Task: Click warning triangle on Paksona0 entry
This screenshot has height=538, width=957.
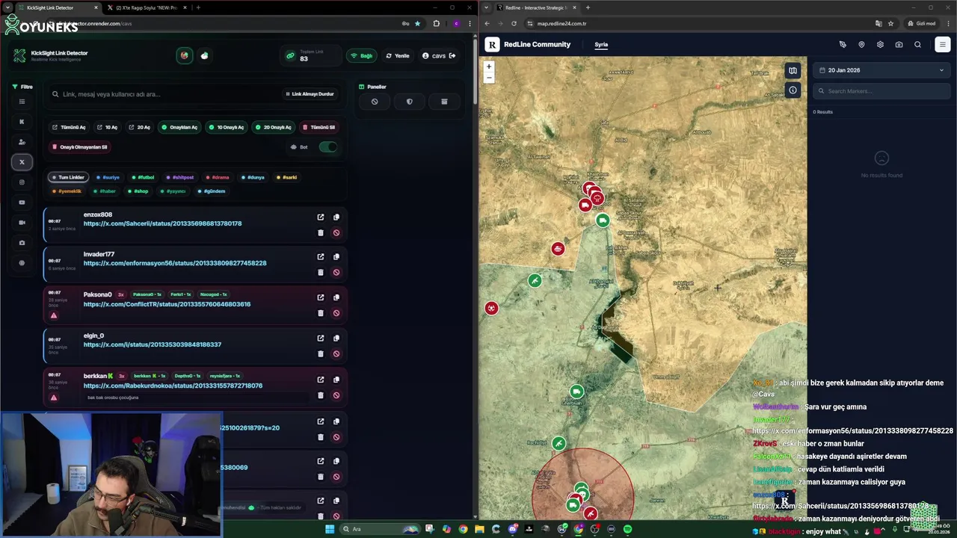Action: click(x=54, y=315)
